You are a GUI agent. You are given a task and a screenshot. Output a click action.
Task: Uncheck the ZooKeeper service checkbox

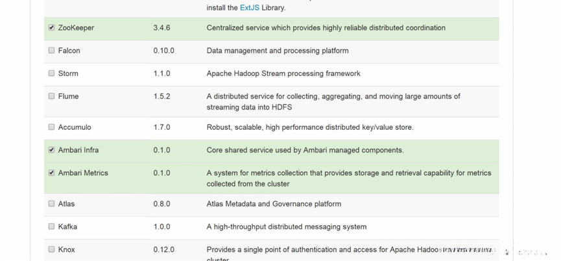click(x=51, y=28)
